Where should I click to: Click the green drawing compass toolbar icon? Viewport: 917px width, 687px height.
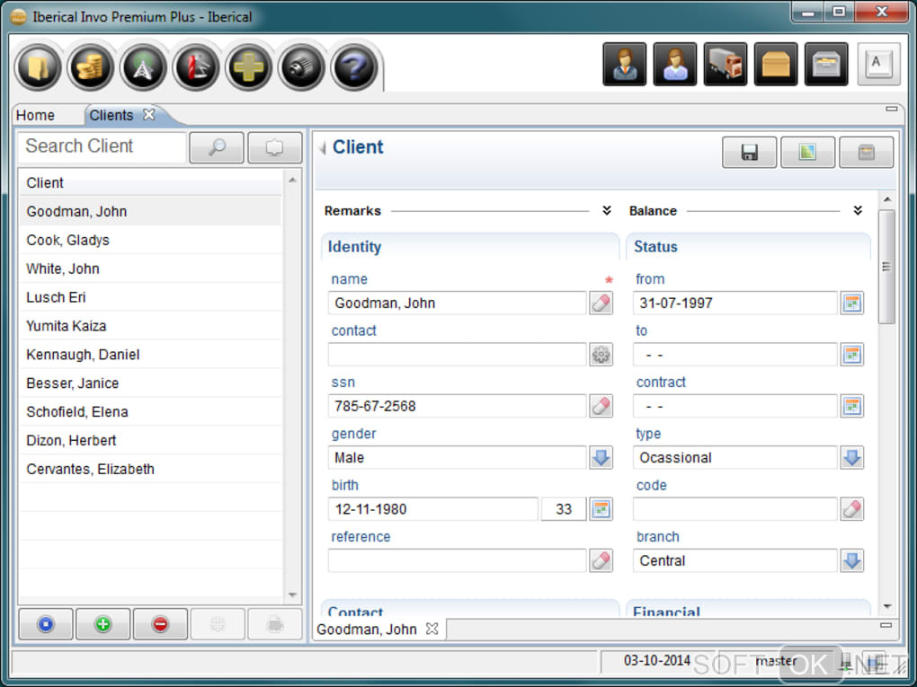[x=143, y=67]
